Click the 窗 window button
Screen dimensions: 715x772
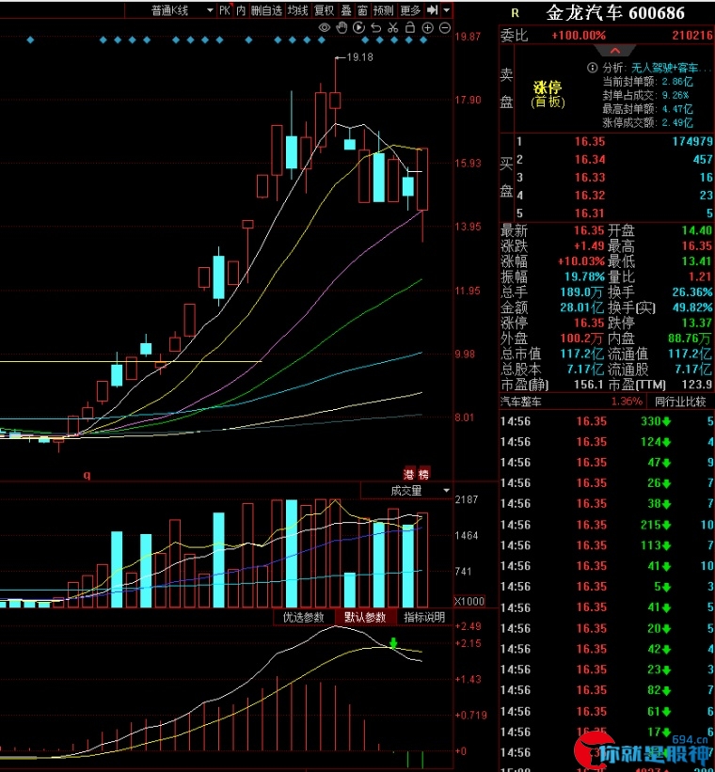pyautogui.click(x=362, y=10)
